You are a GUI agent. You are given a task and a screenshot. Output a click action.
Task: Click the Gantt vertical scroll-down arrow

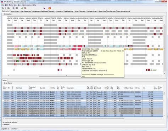164,74
